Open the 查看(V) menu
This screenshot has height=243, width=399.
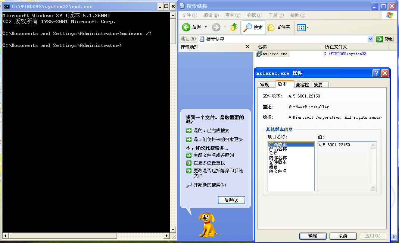pyautogui.click(x=233, y=15)
